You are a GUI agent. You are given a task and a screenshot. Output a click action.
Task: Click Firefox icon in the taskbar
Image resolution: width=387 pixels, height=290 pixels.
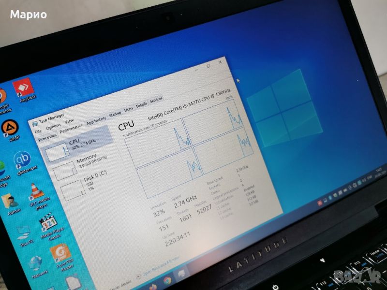[x=152, y=287]
